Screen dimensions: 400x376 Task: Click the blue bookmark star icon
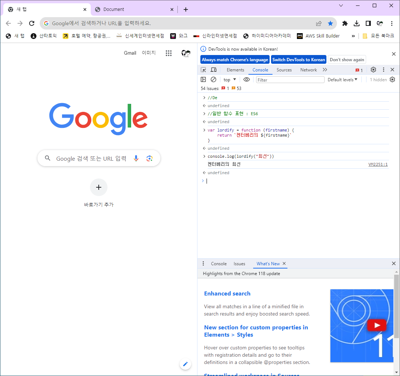330,23
